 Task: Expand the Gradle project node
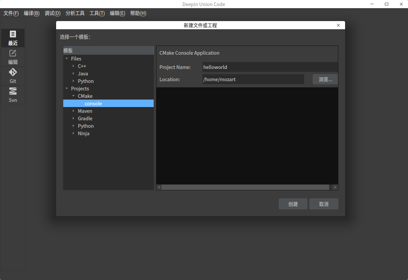click(73, 119)
